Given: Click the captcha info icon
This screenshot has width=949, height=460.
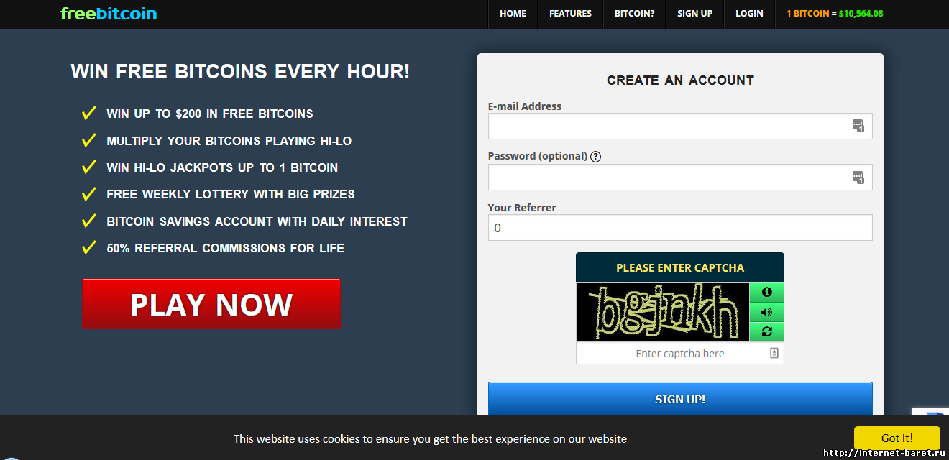Looking at the screenshot, I should click(x=766, y=293).
